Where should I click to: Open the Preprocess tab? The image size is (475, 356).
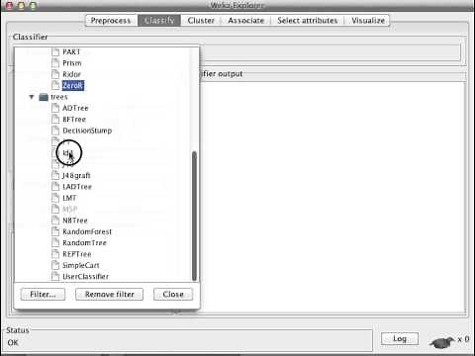[x=111, y=21]
